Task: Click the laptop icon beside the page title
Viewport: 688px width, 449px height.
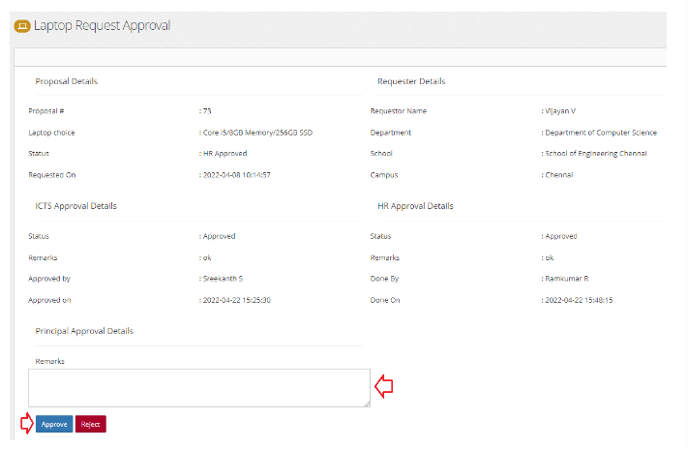Action: 21,26
